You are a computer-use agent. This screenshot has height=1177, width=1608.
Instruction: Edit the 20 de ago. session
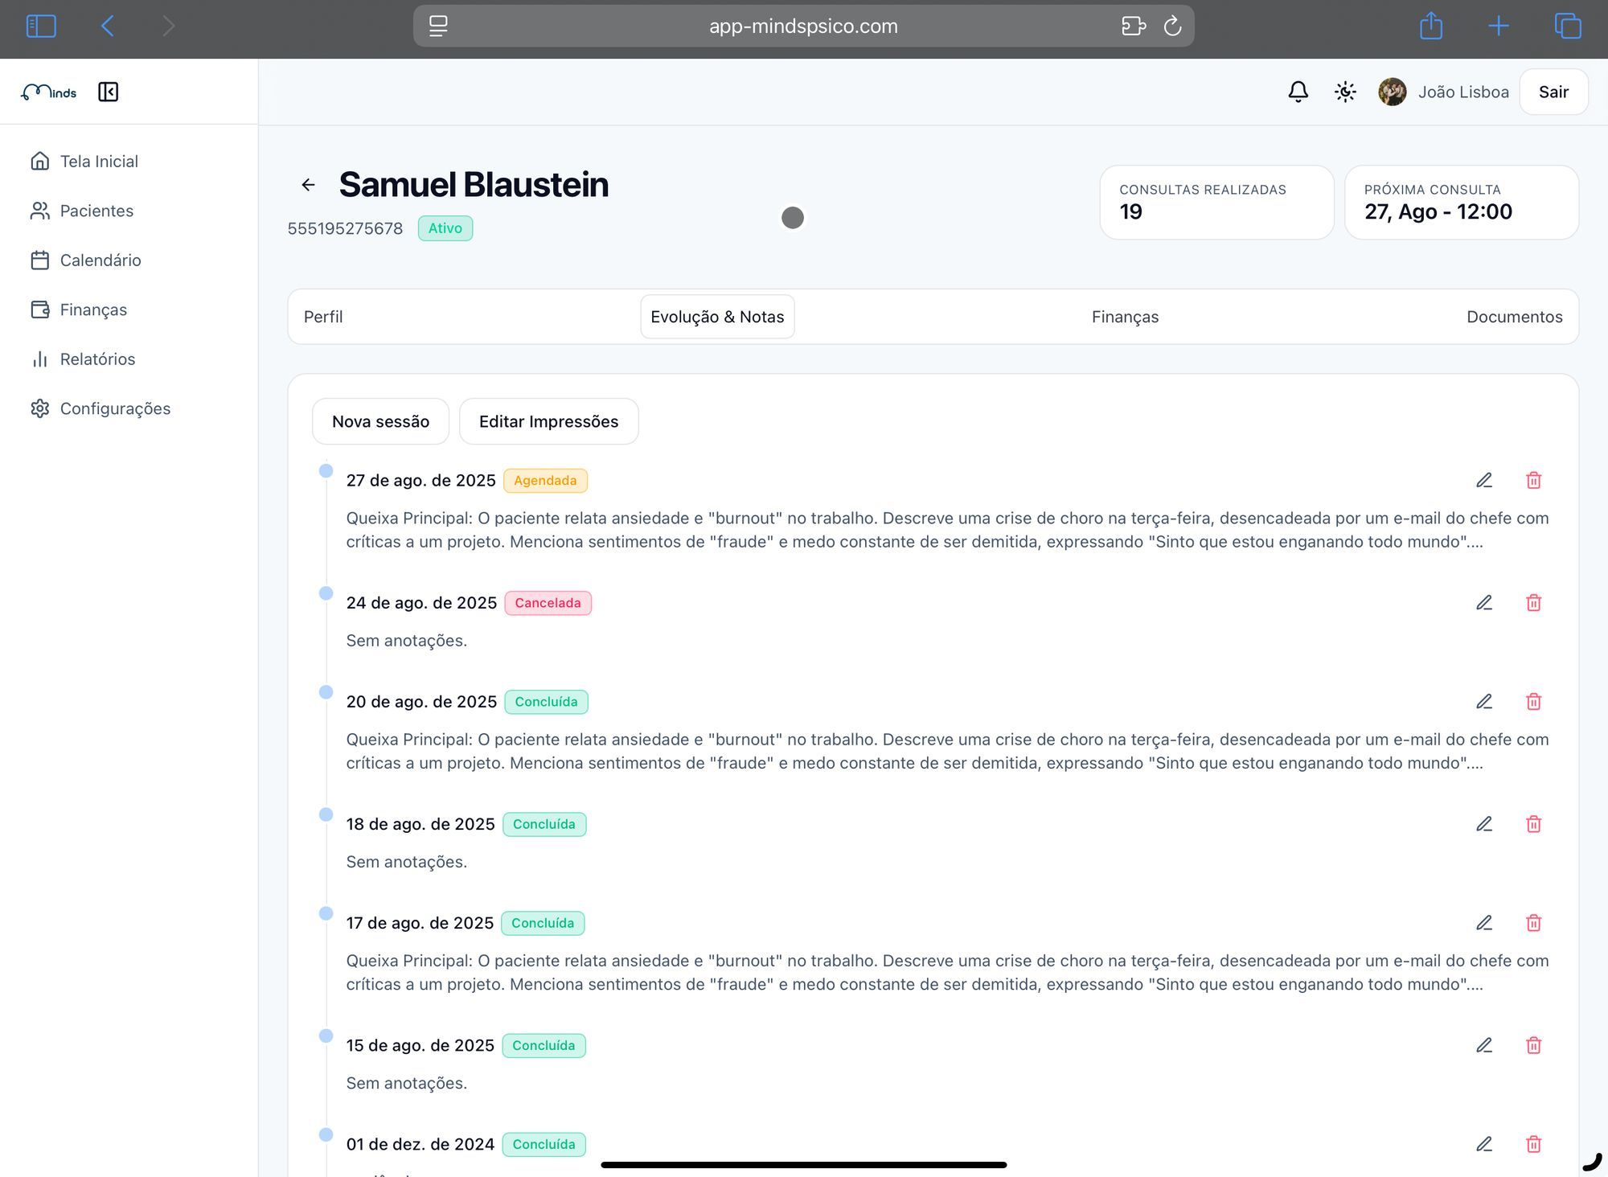click(x=1484, y=702)
